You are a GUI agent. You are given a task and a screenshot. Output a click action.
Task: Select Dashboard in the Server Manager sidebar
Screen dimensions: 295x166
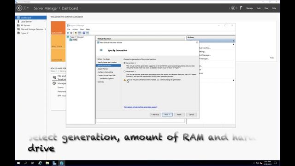click(x=31, y=18)
